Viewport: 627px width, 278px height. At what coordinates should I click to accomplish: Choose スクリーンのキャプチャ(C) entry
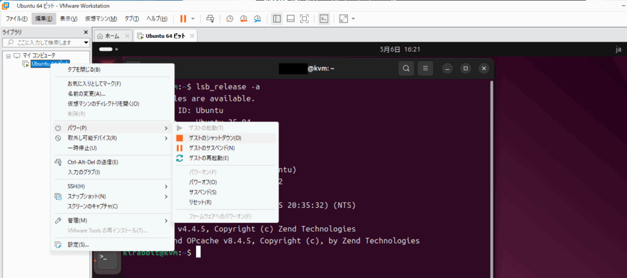click(x=113, y=206)
